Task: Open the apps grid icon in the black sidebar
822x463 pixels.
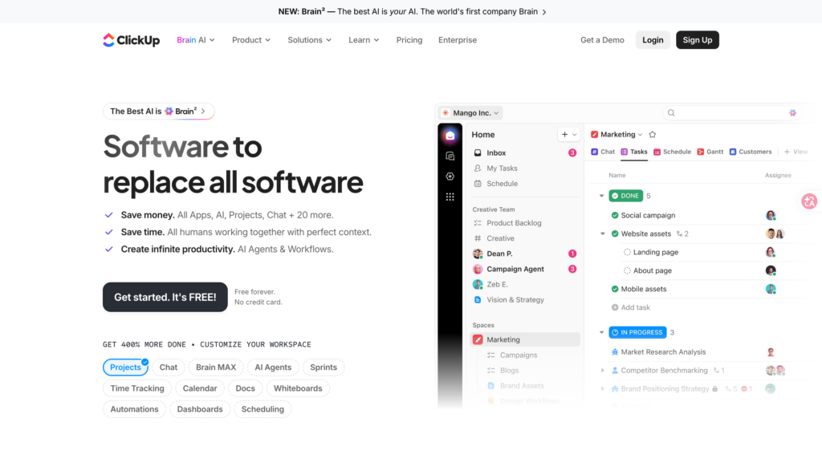Action: (x=450, y=197)
